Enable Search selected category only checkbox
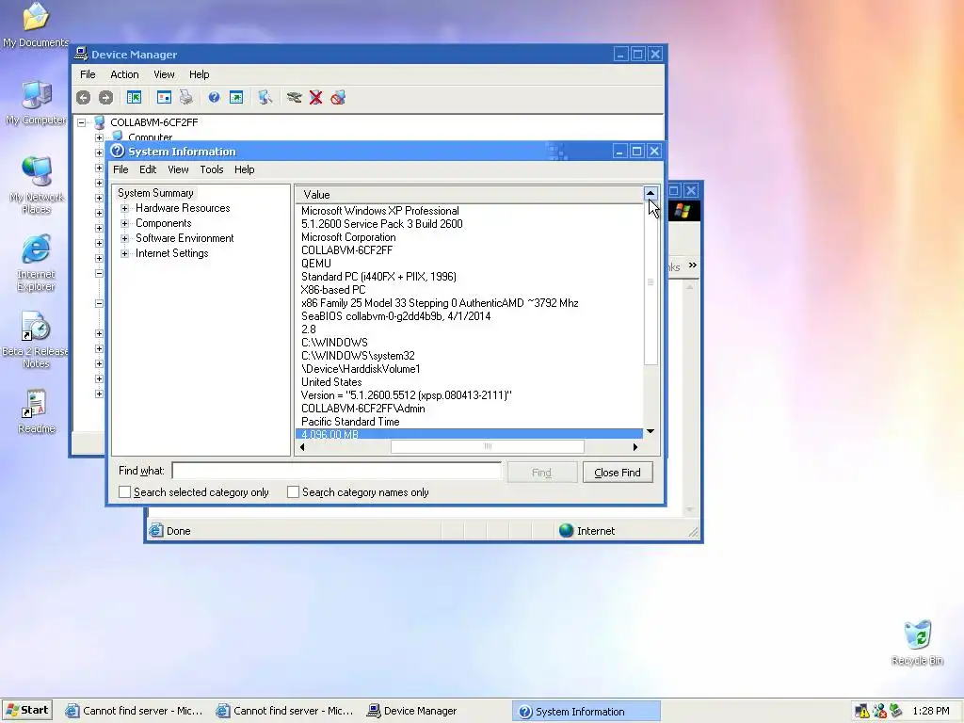Viewport: 964px width, 723px height. 125,492
